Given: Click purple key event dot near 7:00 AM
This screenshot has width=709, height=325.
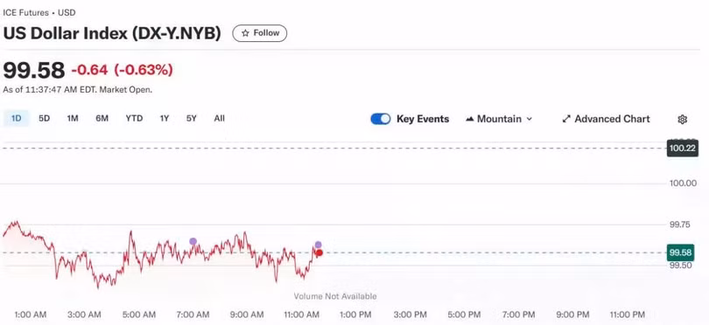Looking at the screenshot, I should (193, 241).
